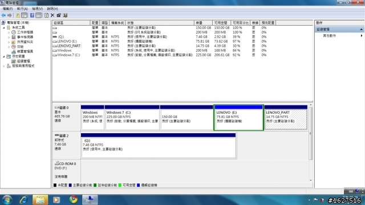Open the Windows Start menu orb

tap(7, 200)
